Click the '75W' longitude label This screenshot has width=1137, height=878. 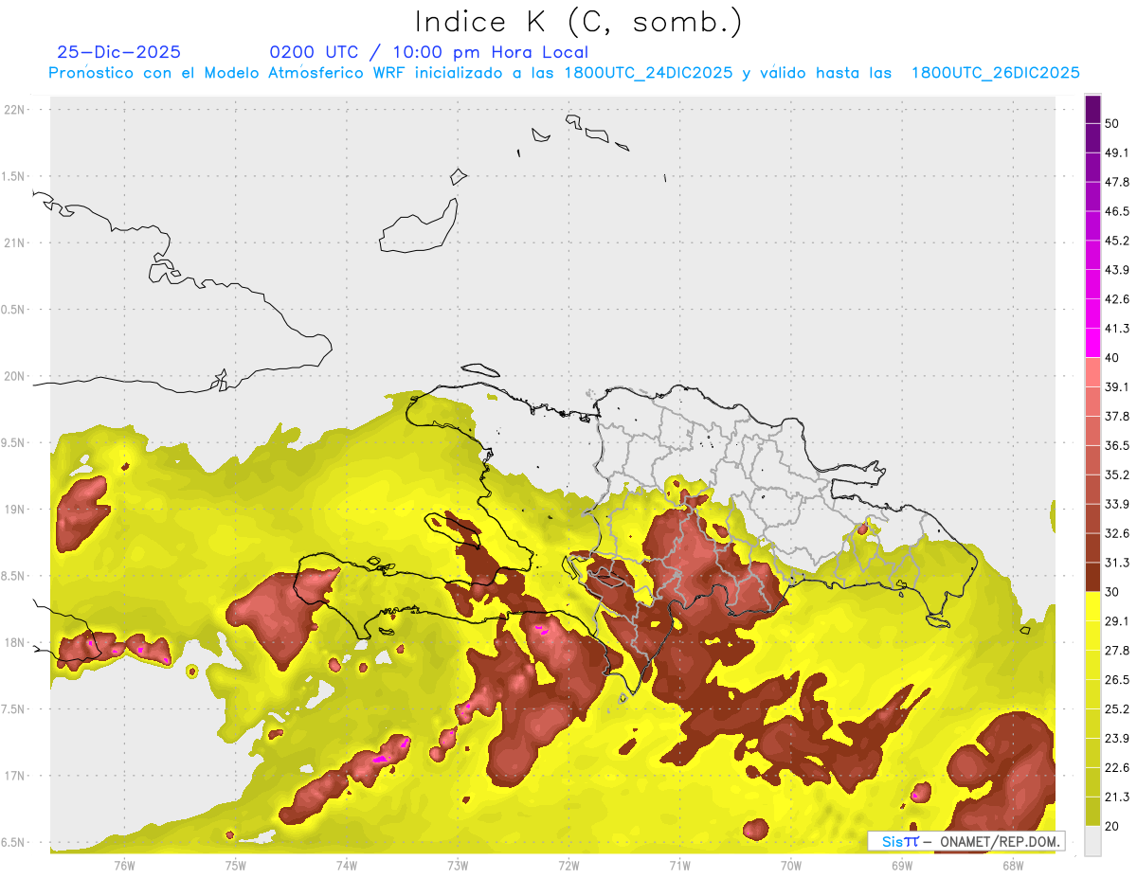[x=236, y=866]
